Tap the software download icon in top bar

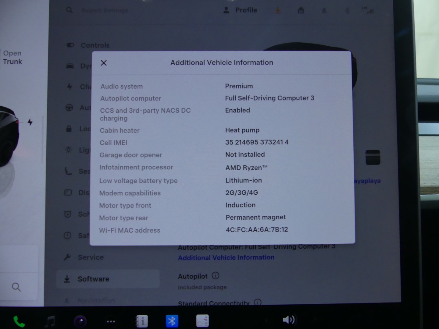pos(278,11)
